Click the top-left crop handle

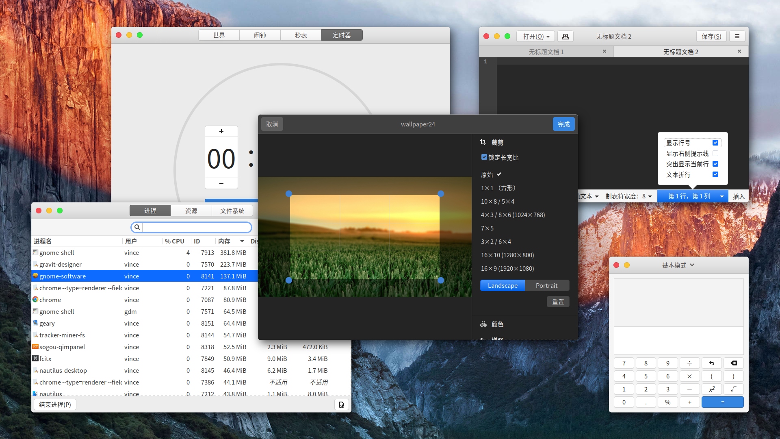tap(289, 194)
